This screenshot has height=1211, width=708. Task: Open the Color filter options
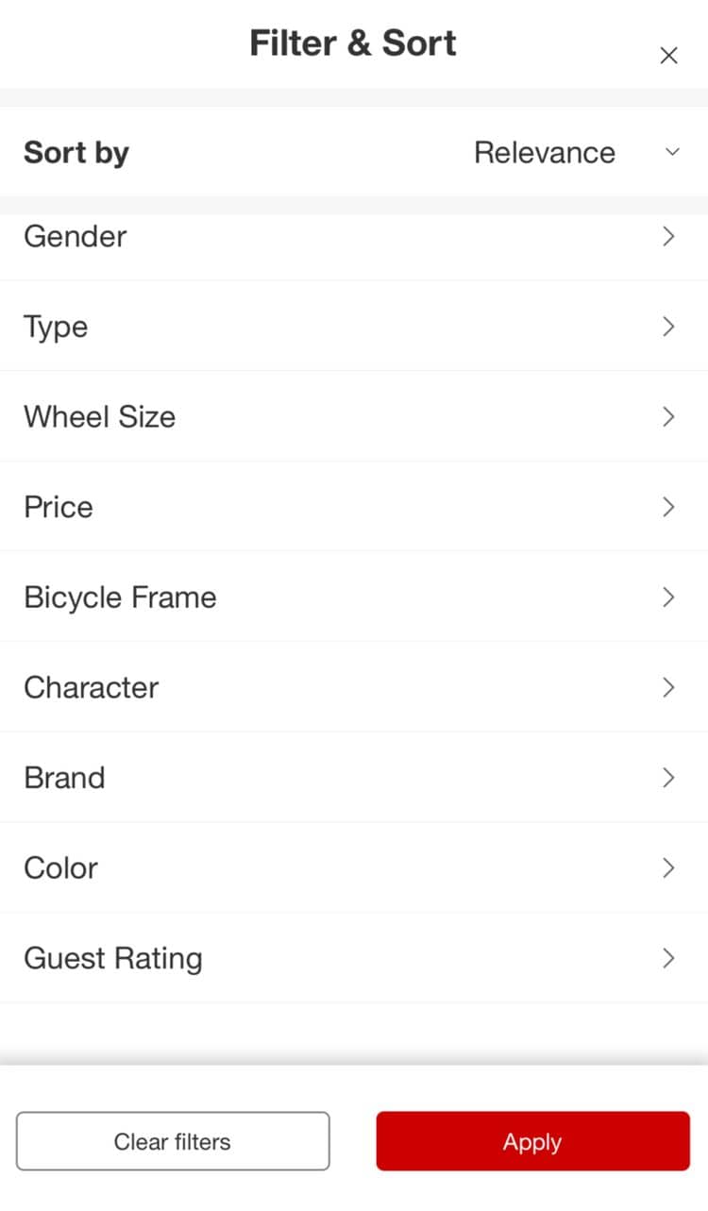[61, 868]
